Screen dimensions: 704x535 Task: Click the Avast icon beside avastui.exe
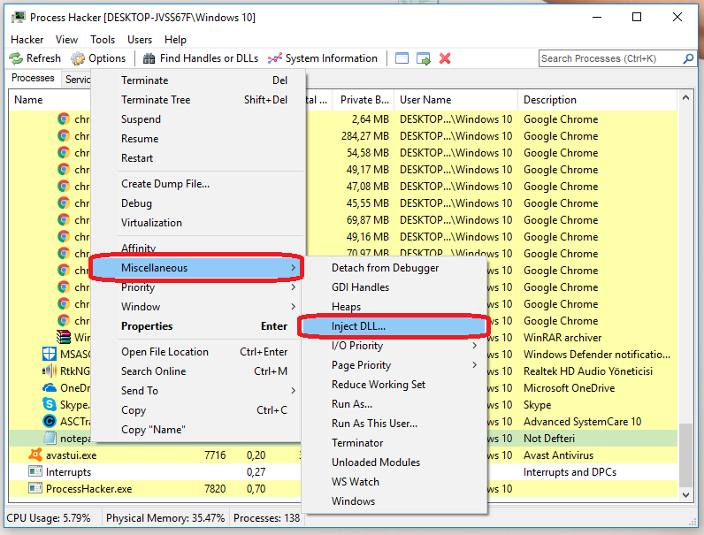tap(35, 455)
